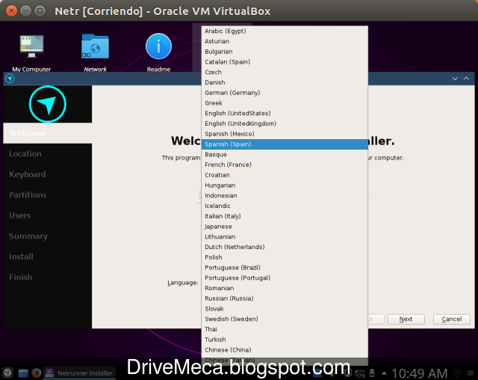Click the Language: label

[182, 283]
